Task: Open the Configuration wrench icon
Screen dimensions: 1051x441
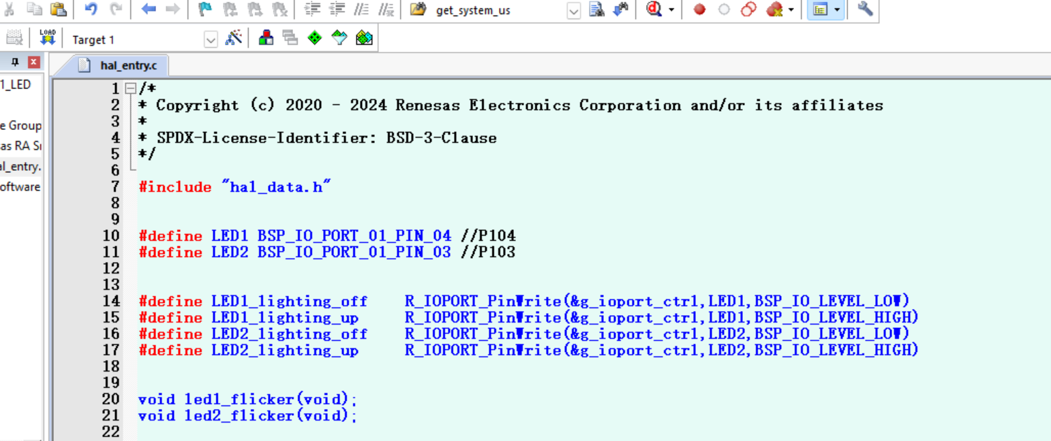Action: tap(865, 9)
